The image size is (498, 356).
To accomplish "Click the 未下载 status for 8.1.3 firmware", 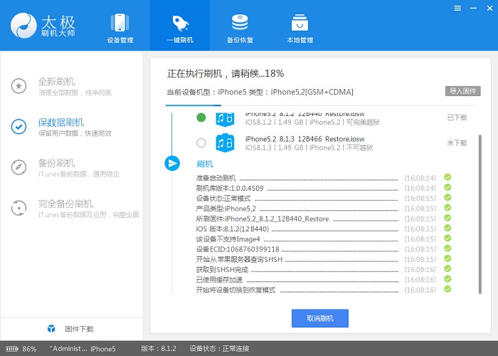I will (x=457, y=142).
